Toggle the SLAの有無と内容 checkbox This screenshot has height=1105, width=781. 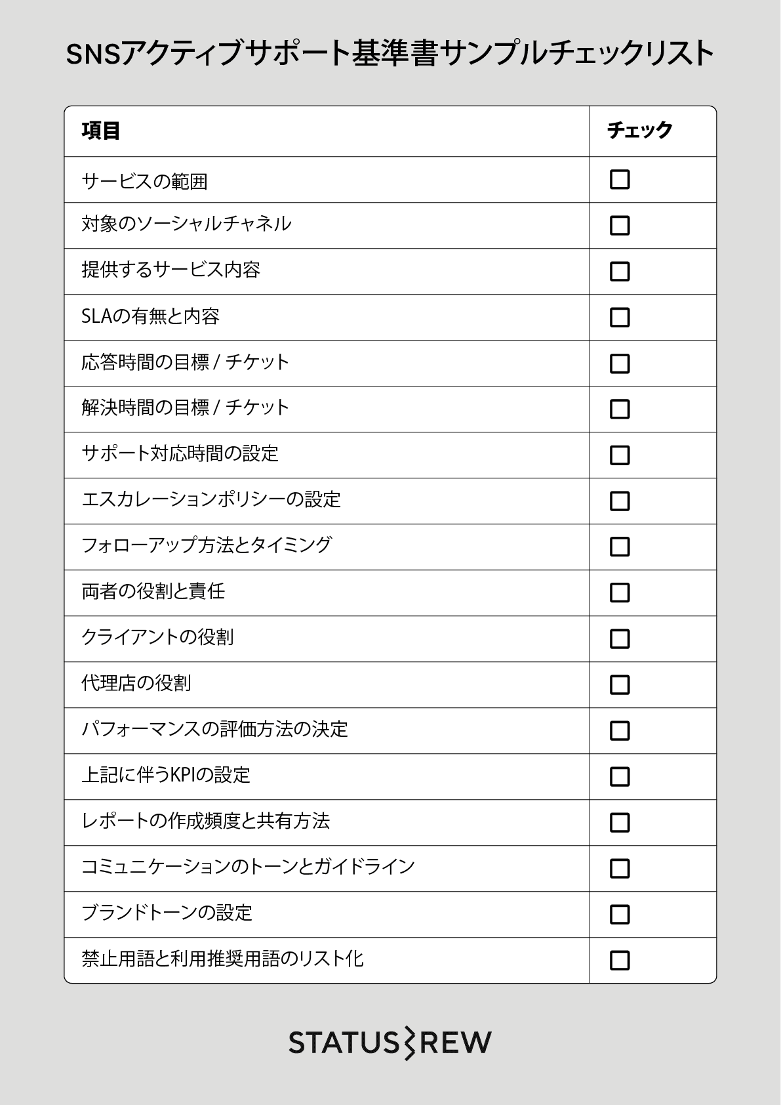tap(620, 318)
